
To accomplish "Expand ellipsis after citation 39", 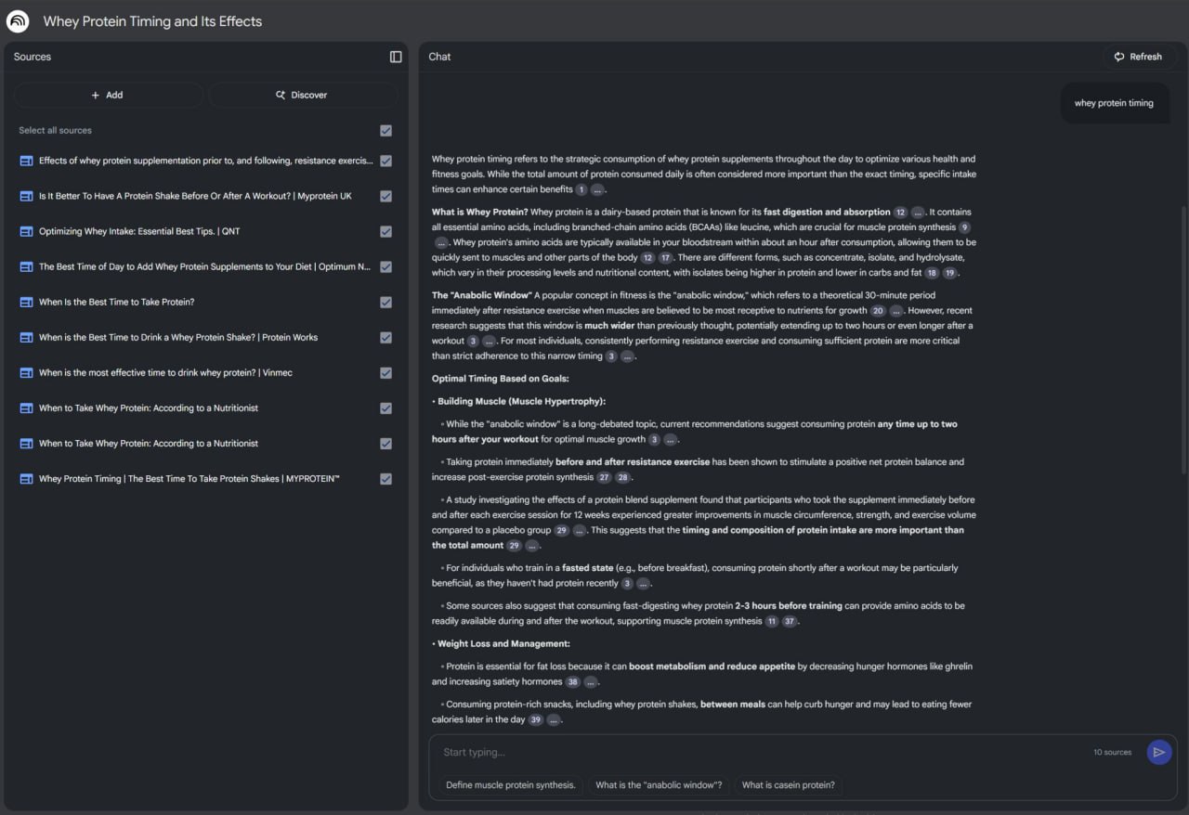I will tap(554, 720).
